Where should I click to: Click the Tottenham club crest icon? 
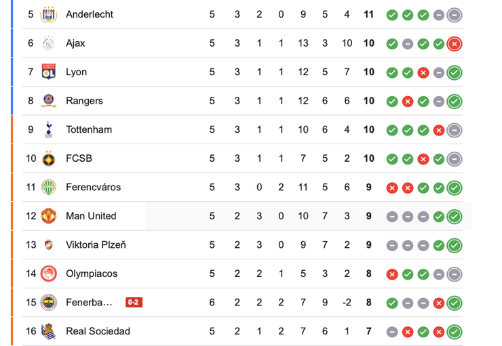(x=48, y=129)
